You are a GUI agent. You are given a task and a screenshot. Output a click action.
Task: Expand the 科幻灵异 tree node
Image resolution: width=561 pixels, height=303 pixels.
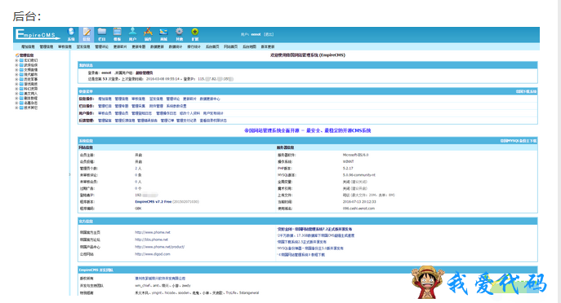coord(16,89)
